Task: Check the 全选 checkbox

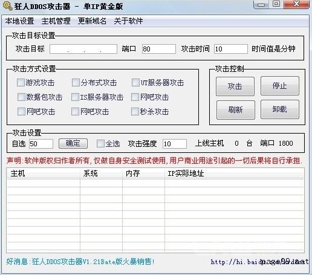Action: pyautogui.click(x=100, y=144)
